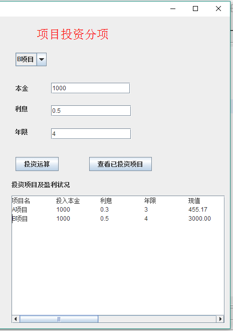Click the left arrow of horizontal scrollbar

point(16,319)
